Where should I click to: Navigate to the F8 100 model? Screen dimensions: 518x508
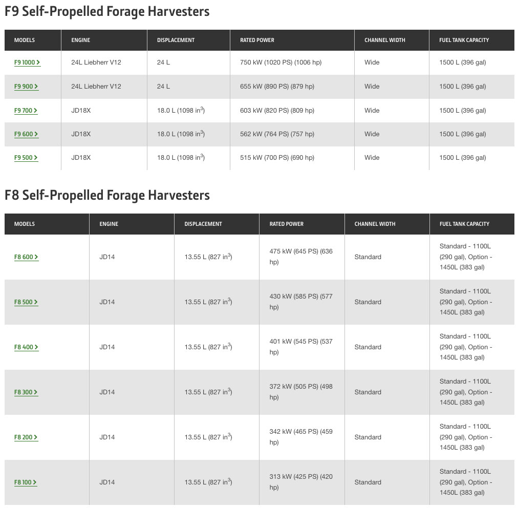click(26, 482)
